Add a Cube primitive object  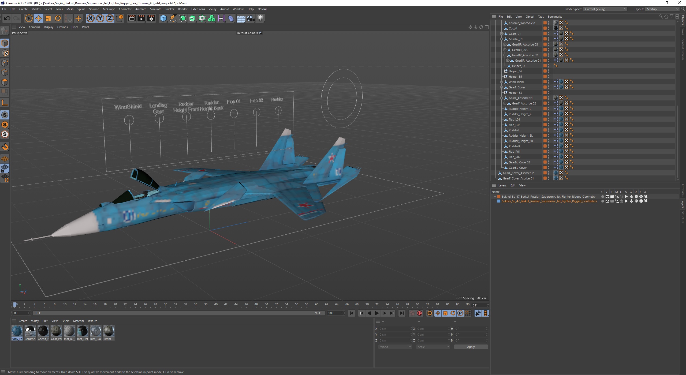(x=163, y=18)
